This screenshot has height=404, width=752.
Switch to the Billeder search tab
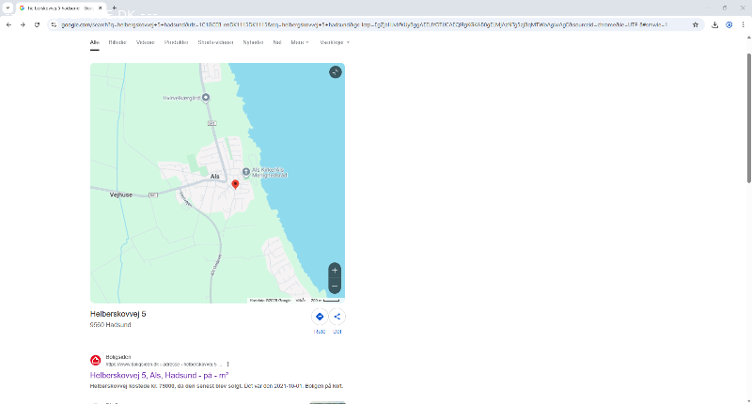coord(117,42)
